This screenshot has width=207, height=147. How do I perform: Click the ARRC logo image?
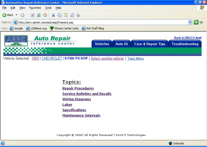pos(16,41)
